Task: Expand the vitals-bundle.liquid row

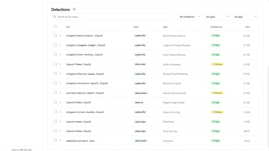Action: [x=60, y=112]
